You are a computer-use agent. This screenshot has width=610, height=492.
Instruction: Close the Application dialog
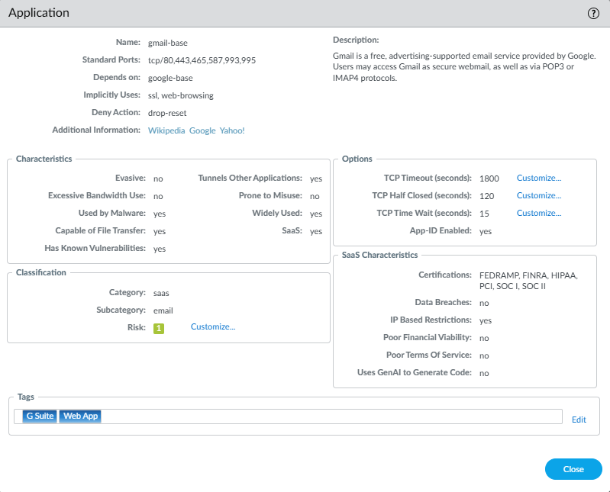coord(573,469)
